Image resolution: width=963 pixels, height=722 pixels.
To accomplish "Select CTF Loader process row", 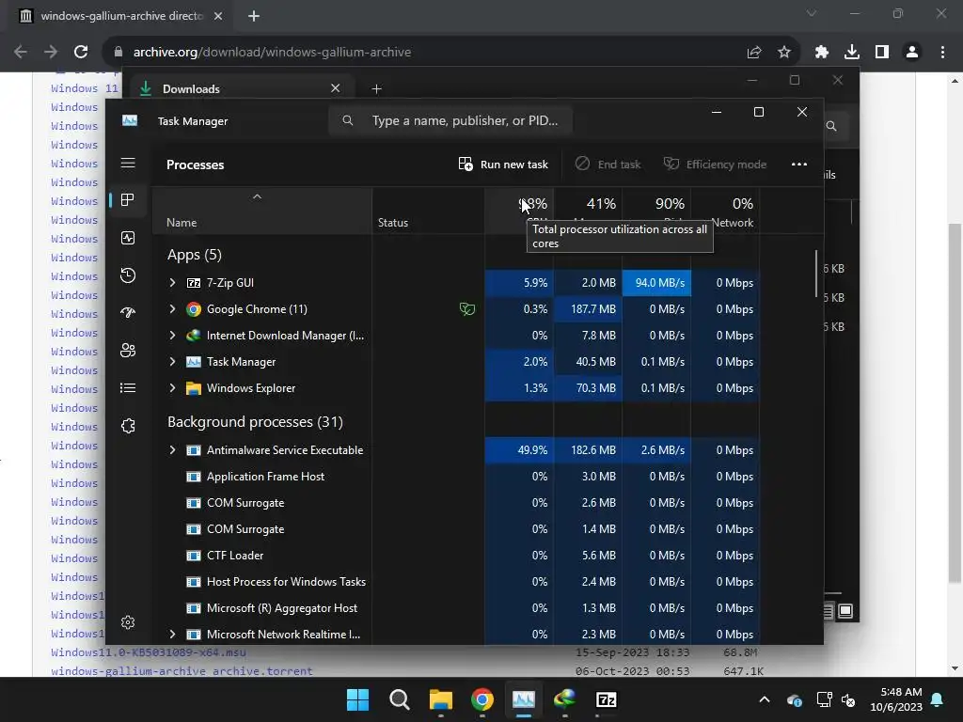I will 456,555.
